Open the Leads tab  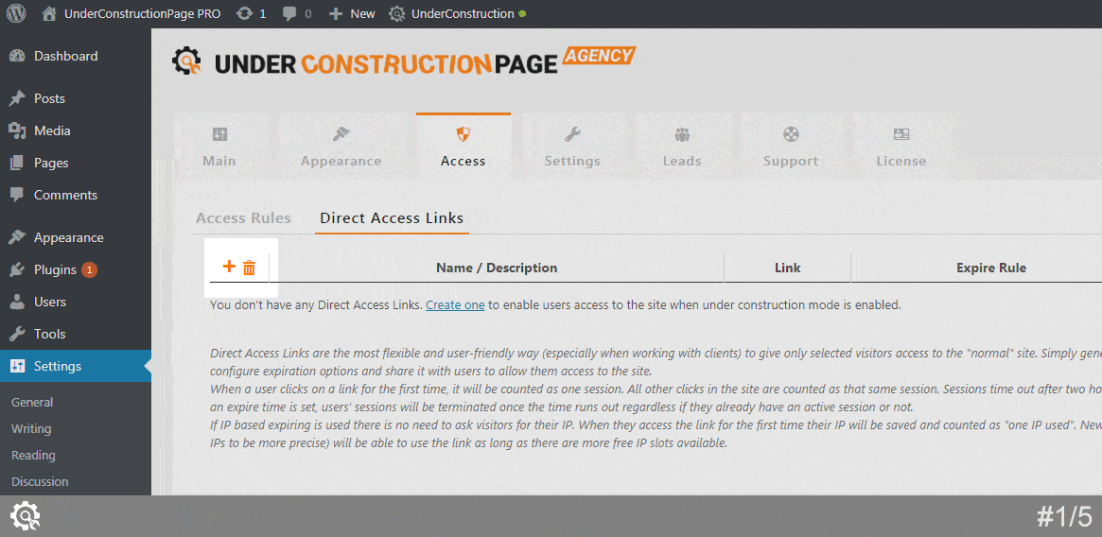[682, 147]
